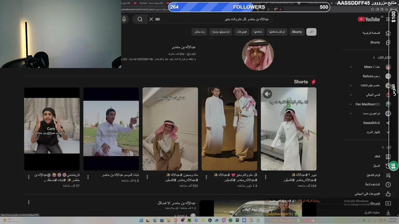
Task: Launch Microsoft Edge from the taskbar
Action: (155, 220)
